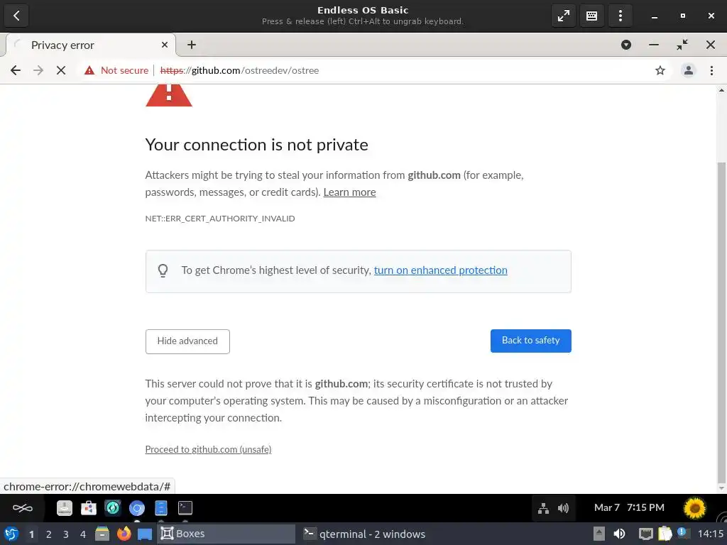The width and height of the screenshot is (727, 545).
Task: Click scrollbar down arrow
Action: point(721,488)
